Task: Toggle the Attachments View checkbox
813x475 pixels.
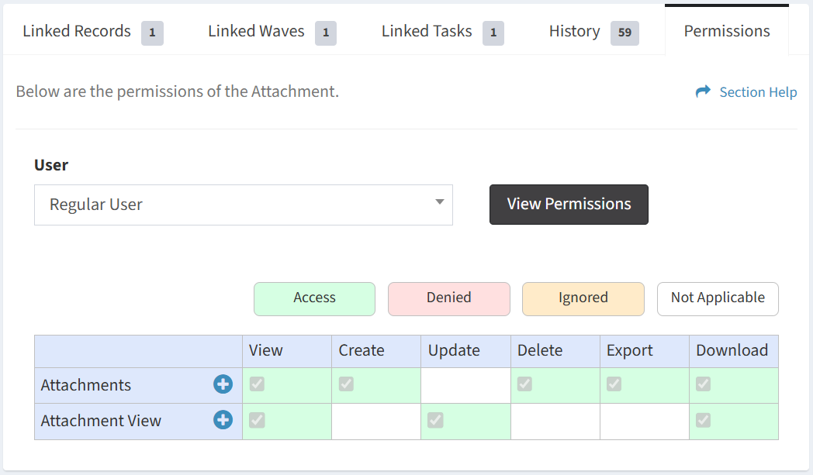Action: point(258,384)
